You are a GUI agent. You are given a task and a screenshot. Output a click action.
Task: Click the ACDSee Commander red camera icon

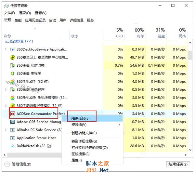pyautogui.click(x=13, y=114)
